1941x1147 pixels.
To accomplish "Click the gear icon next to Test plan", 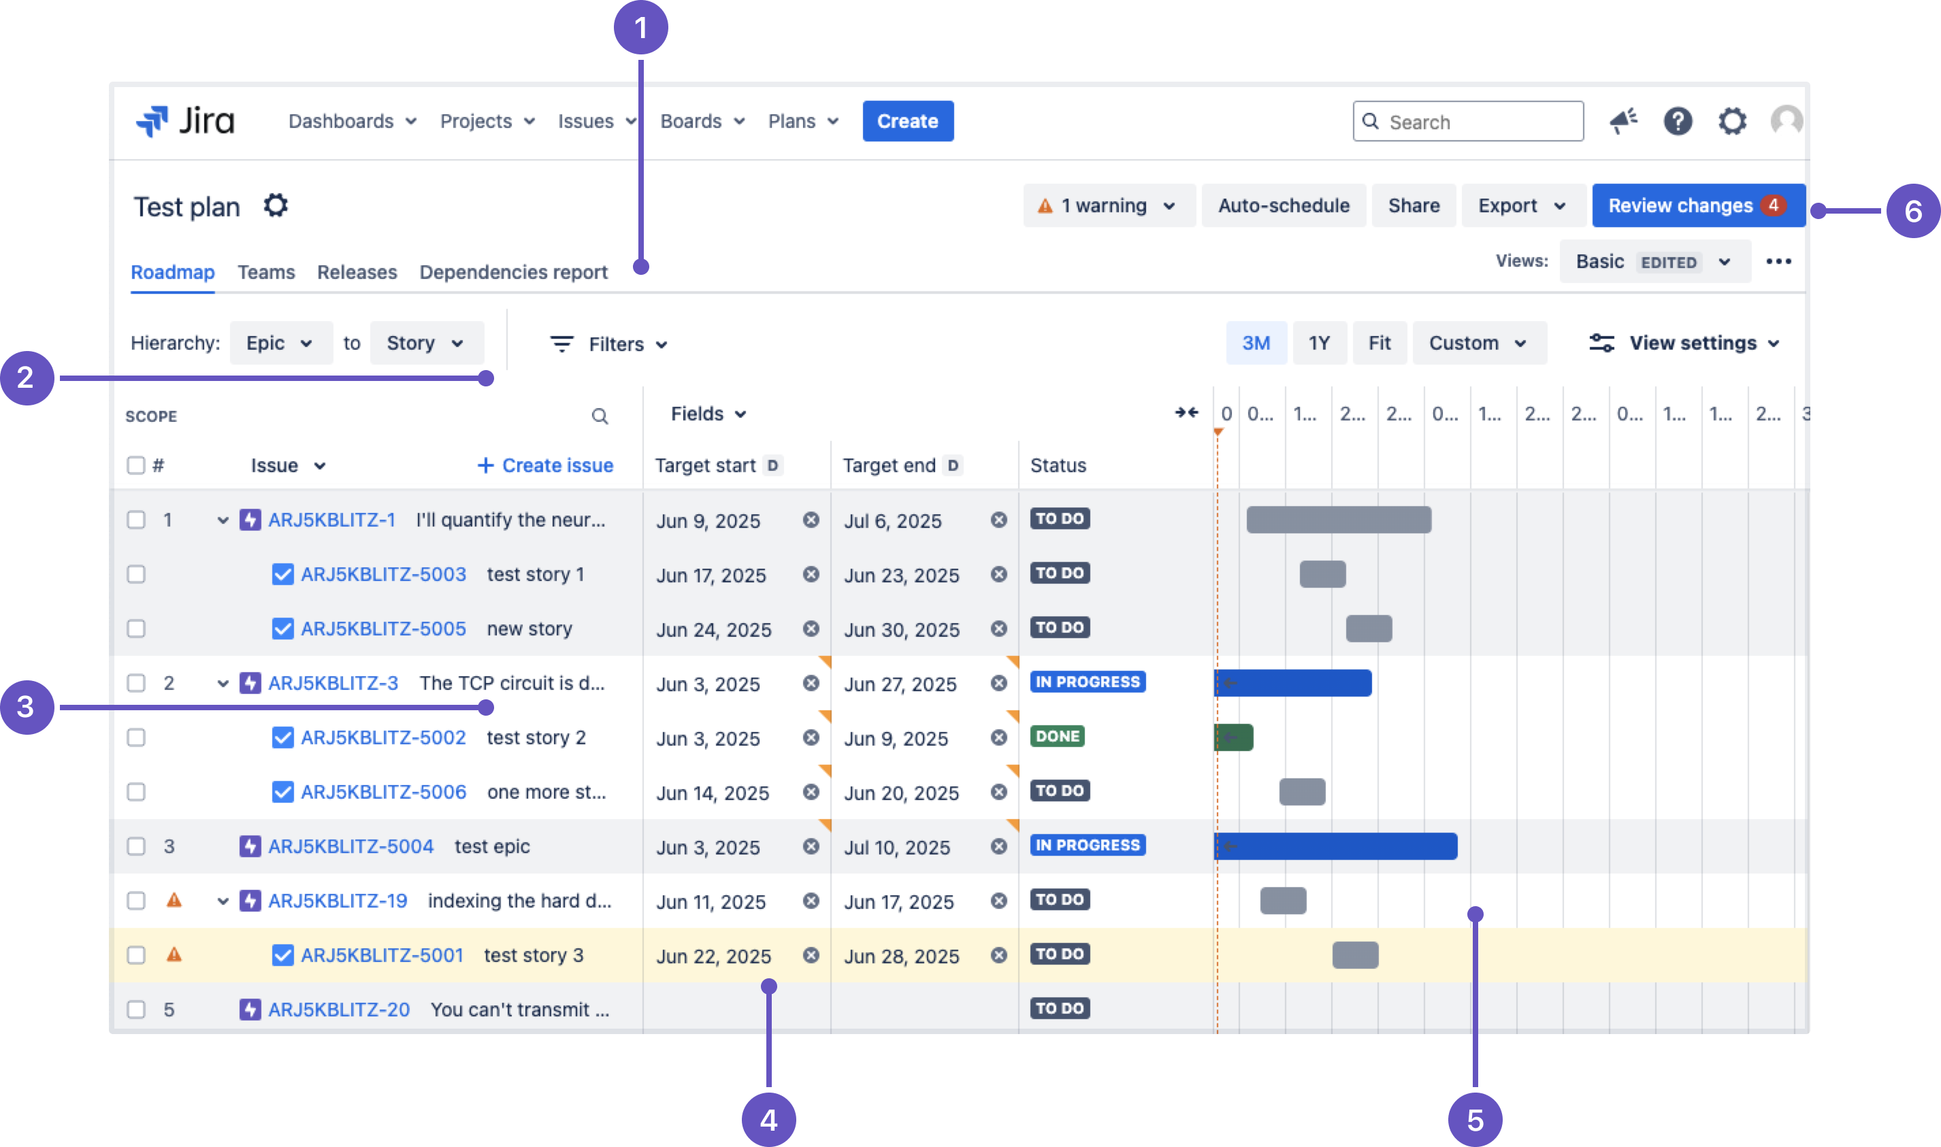I will [276, 205].
